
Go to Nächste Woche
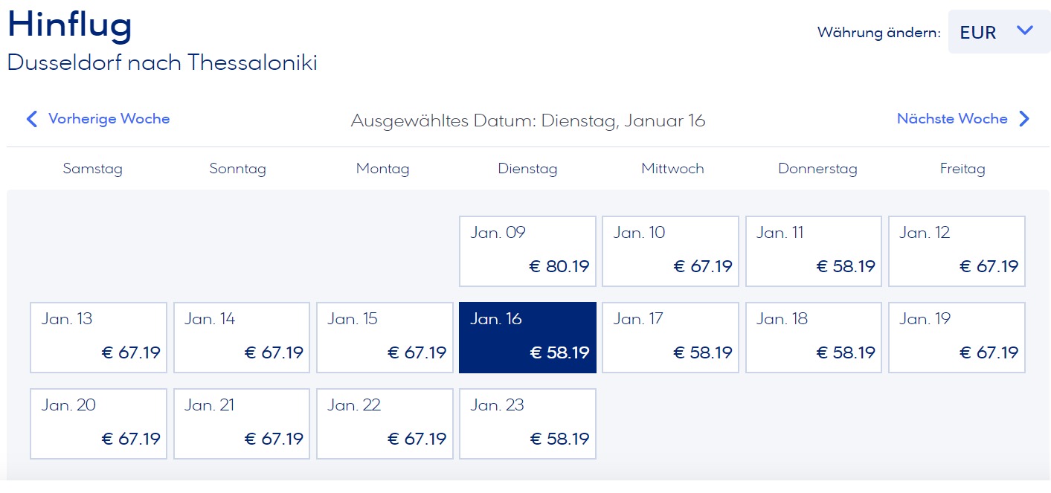pyautogui.click(x=952, y=119)
